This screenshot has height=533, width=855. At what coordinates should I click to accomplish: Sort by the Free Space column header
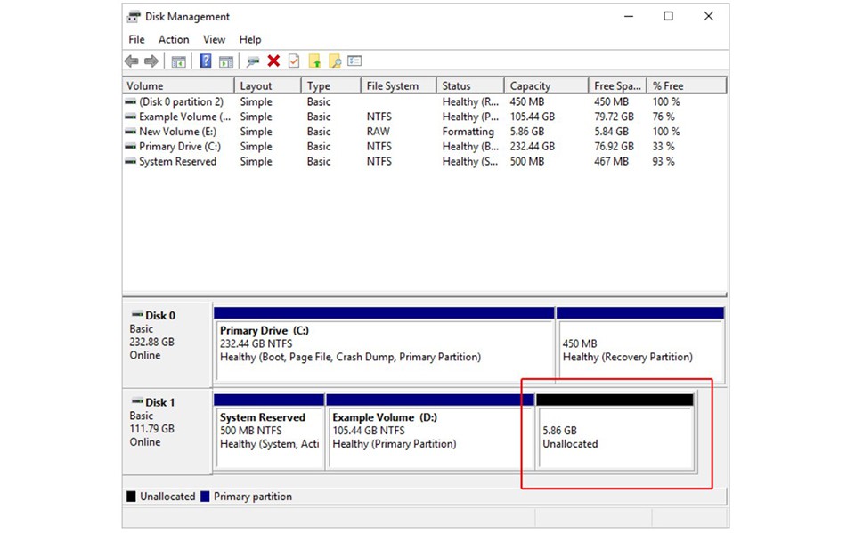(618, 86)
